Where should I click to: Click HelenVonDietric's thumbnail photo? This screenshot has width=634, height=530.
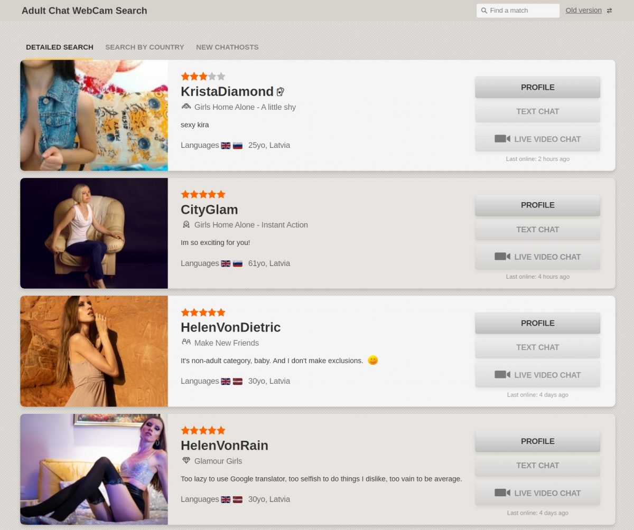click(94, 351)
